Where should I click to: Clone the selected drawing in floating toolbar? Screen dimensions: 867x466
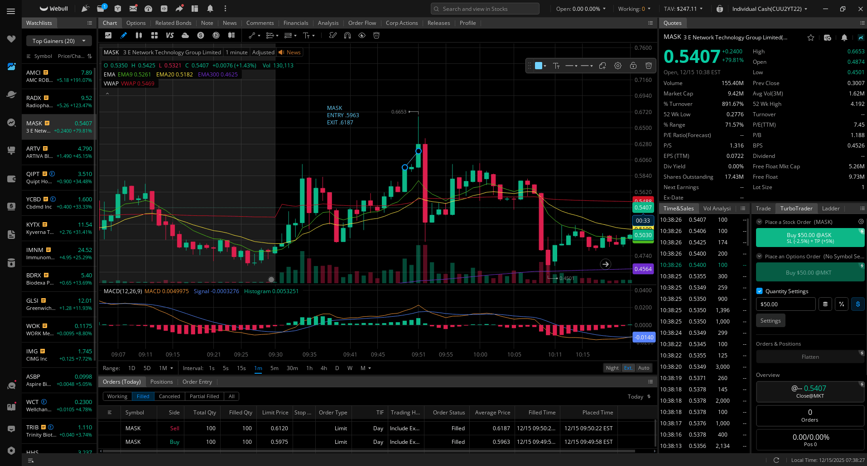[602, 66]
